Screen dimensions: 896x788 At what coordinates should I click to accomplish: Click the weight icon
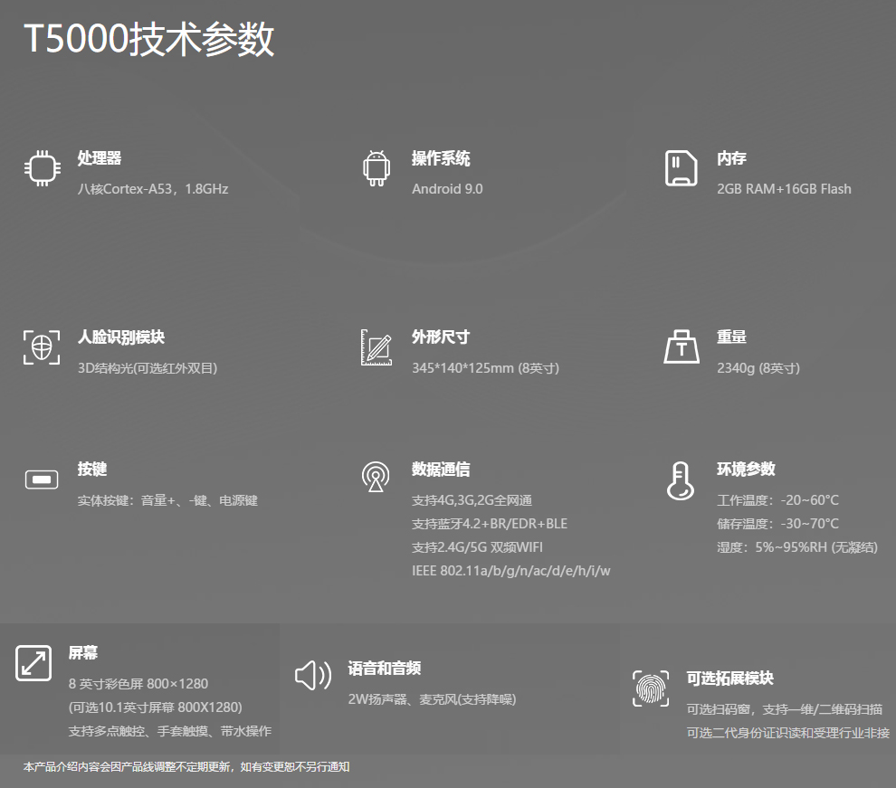tap(682, 347)
